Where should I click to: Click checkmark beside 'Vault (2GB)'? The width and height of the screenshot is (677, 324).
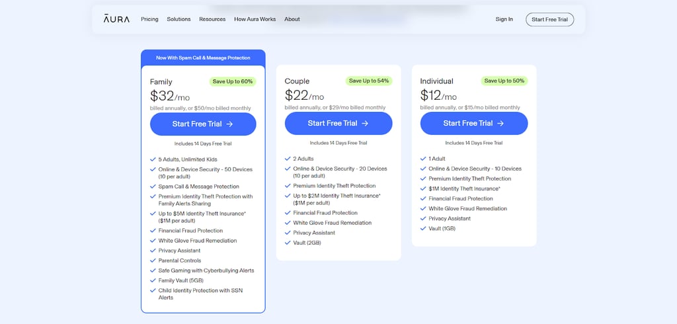coord(288,243)
